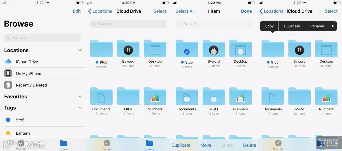
Task: Open Desktop folder in second screen
Action: click(155, 49)
